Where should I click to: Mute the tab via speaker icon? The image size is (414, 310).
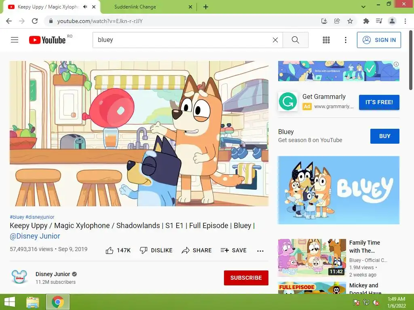pyautogui.click(x=85, y=7)
